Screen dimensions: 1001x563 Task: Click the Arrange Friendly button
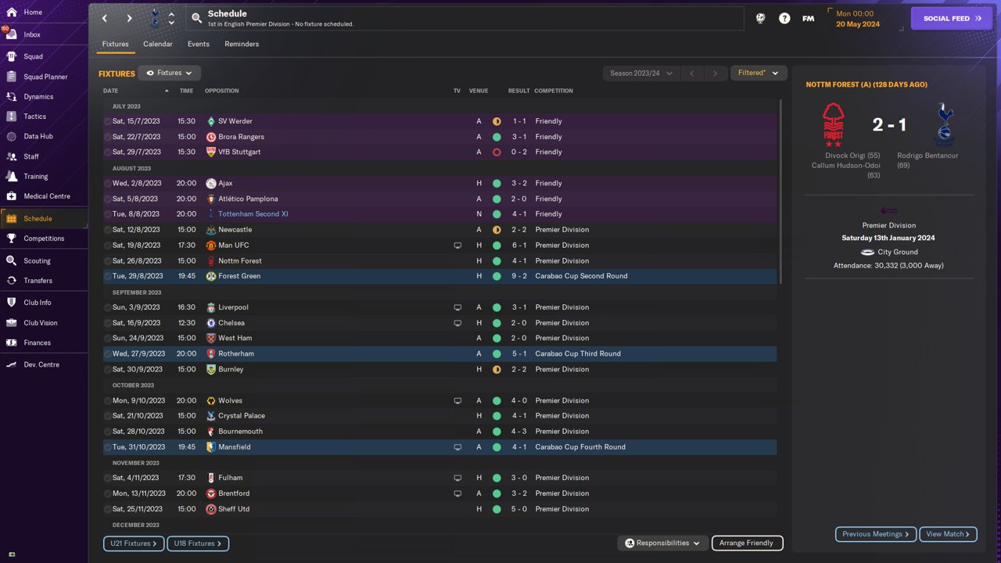[x=746, y=543]
